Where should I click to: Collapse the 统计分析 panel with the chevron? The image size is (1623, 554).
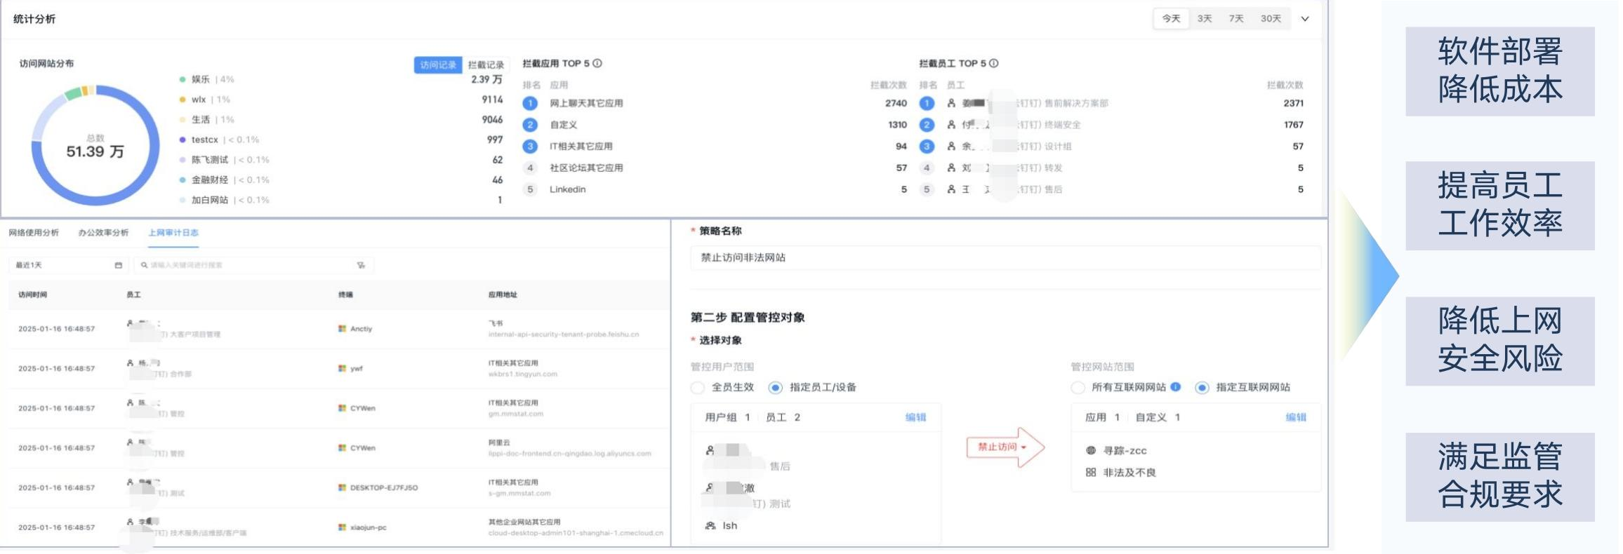pyautogui.click(x=1305, y=19)
